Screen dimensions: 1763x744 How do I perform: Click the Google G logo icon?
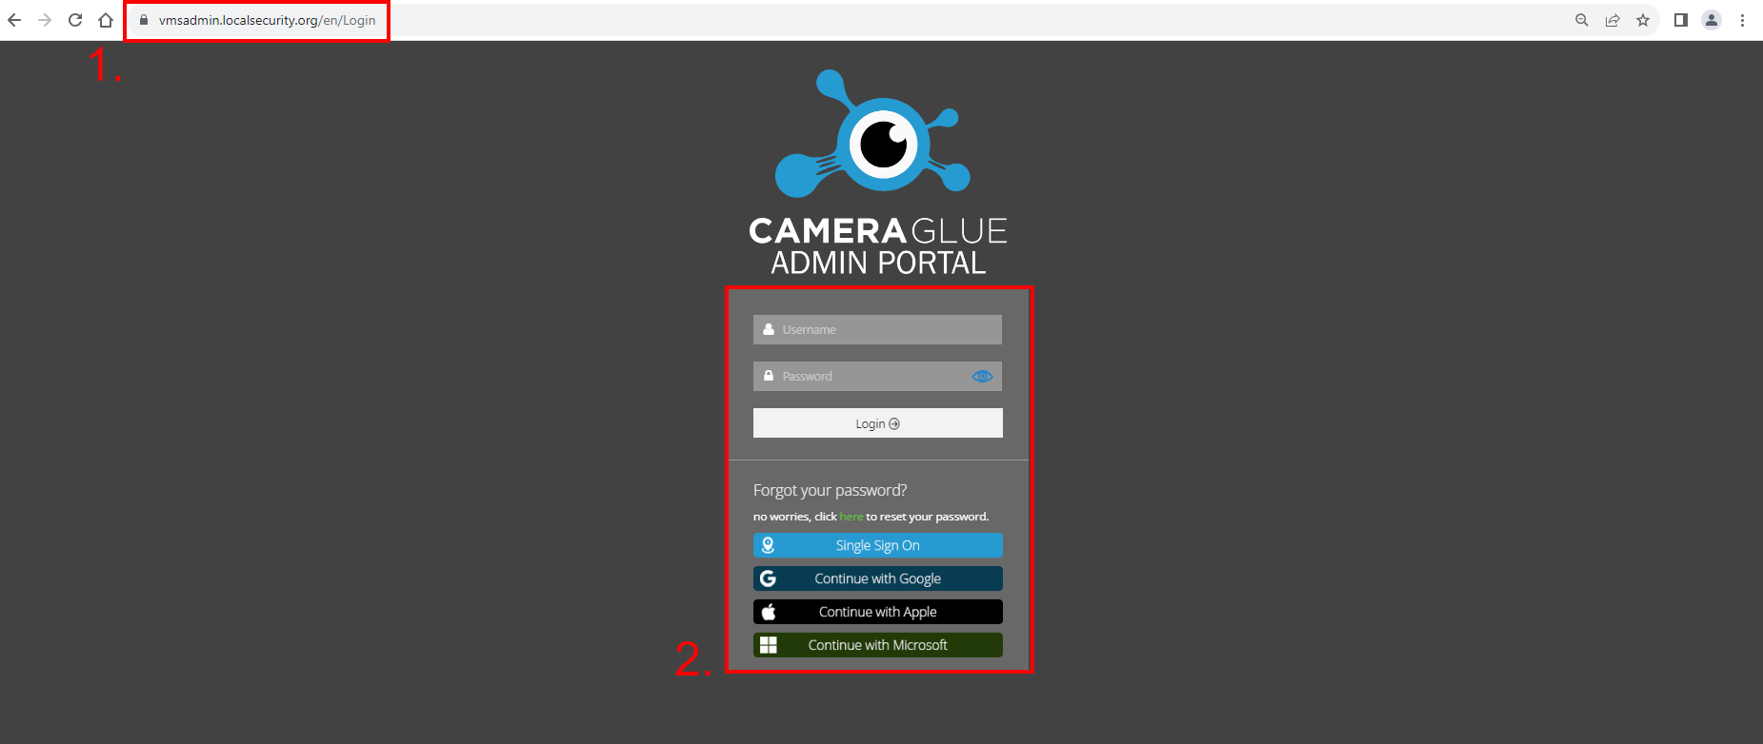click(x=768, y=578)
